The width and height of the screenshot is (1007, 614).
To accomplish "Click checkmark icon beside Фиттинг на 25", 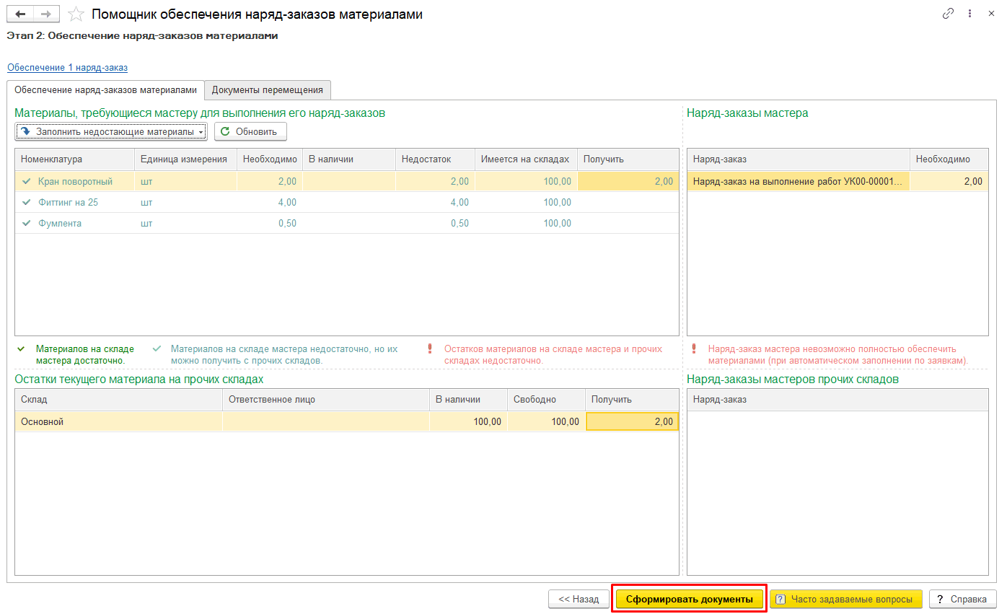I will pyautogui.click(x=27, y=202).
